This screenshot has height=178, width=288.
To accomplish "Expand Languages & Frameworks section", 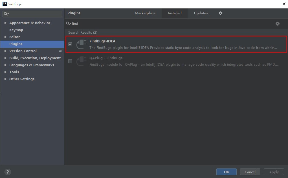I will pos(5,65).
